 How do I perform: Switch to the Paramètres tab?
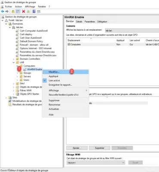click(x=90, y=21)
